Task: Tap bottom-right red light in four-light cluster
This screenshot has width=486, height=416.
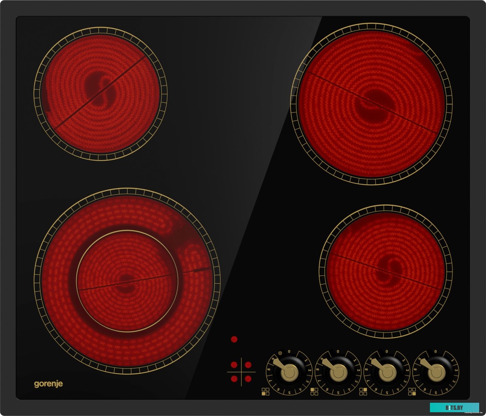Action: tap(248, 379)
